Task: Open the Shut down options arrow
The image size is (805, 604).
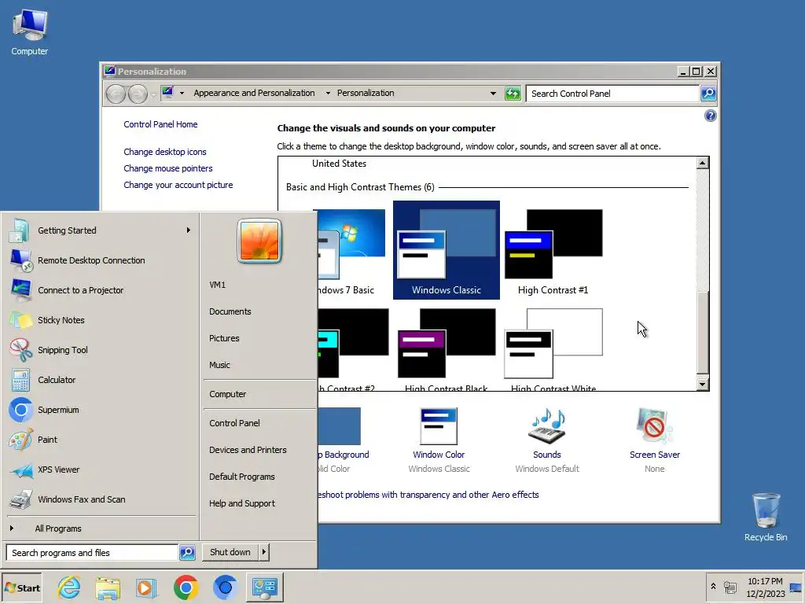Action: point(263,552)
